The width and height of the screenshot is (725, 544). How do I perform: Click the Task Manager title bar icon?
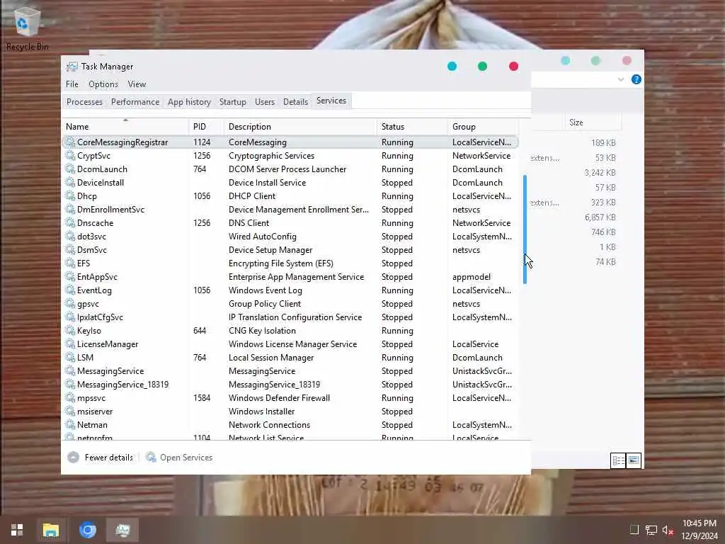[72, 67]
